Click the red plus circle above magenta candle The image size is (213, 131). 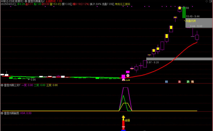(x=128, y=76)
